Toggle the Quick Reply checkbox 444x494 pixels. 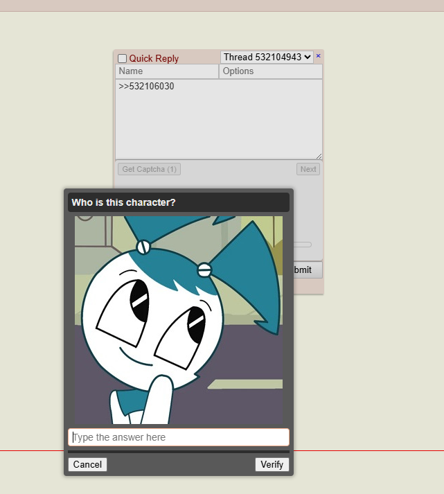tap(122, 59)
